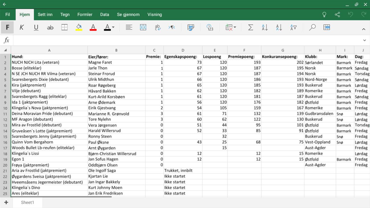Switch to Hjem tab
This screenshot has width=370, height=208.
(x=25, y=15)
